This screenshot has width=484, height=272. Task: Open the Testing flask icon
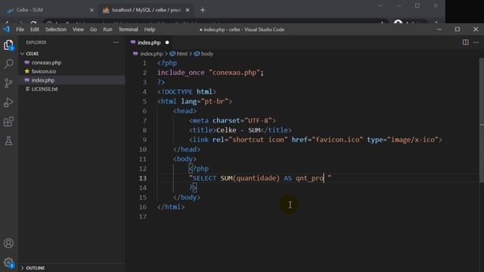tap(8, 141)
